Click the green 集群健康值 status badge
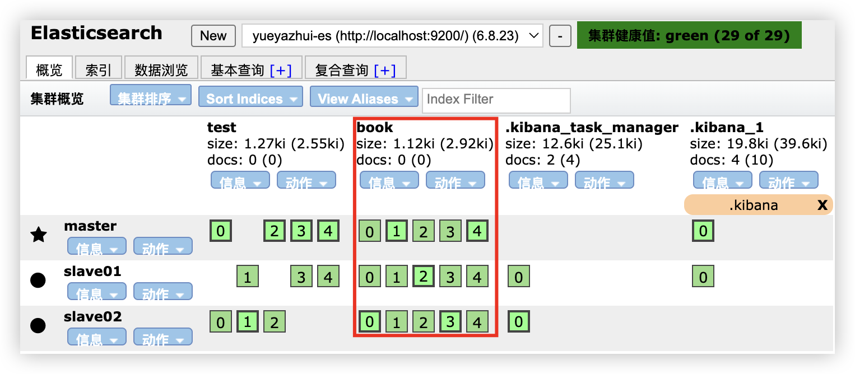The width and height of the screenshot is (855, 374). point(689,35)
